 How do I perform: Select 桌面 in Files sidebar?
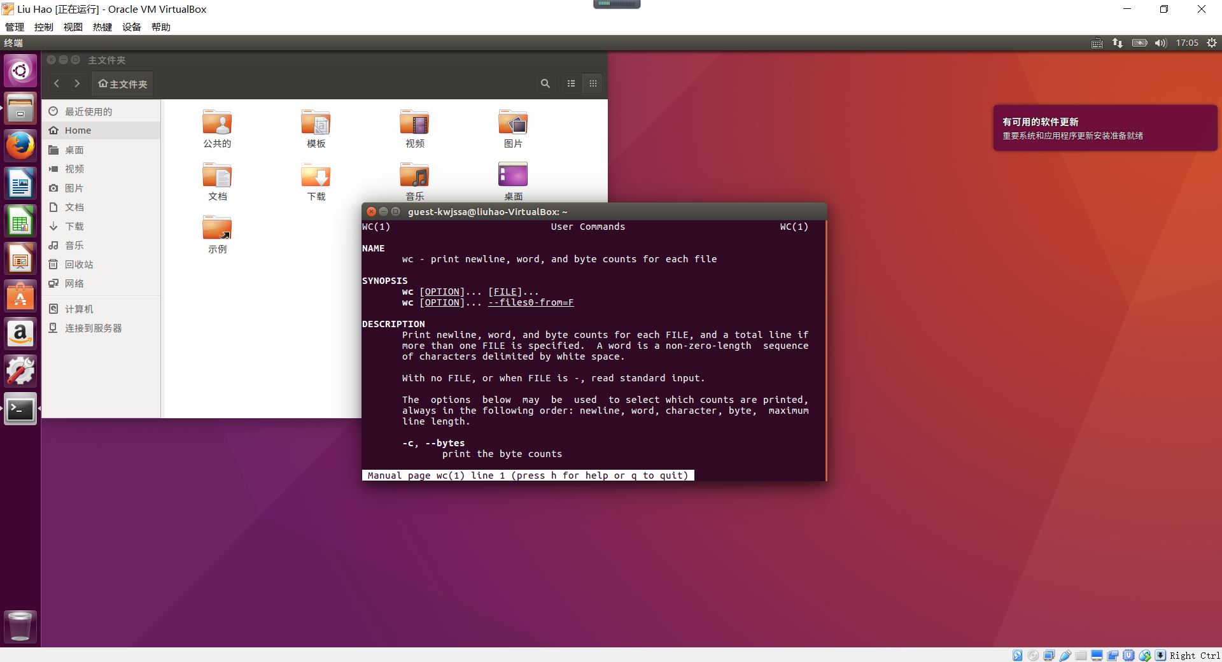coord(101,150)
